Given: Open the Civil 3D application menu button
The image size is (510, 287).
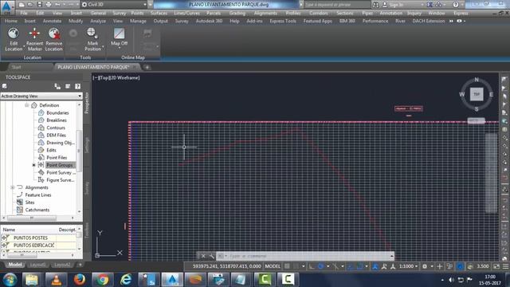Looking at the screenshot, I should tap(6, 7).
